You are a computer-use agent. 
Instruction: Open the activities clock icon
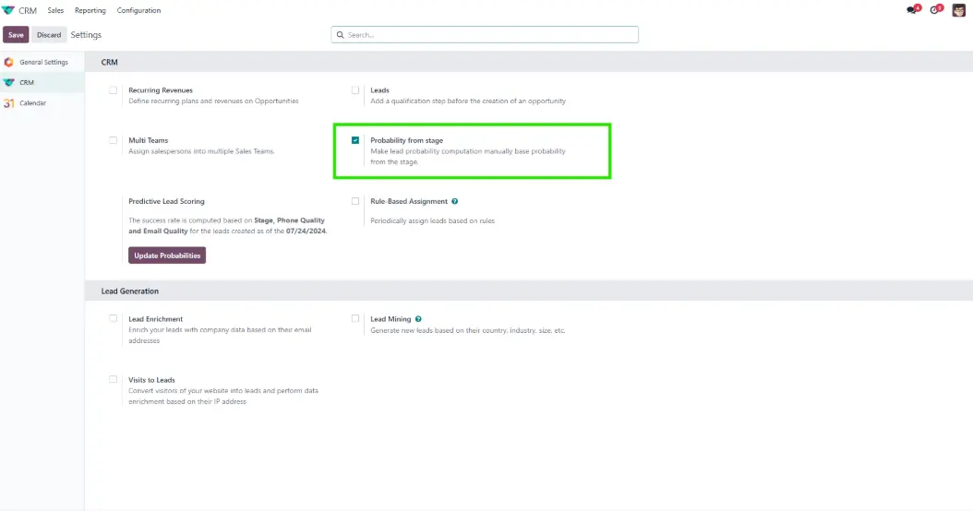click(936, 10)
